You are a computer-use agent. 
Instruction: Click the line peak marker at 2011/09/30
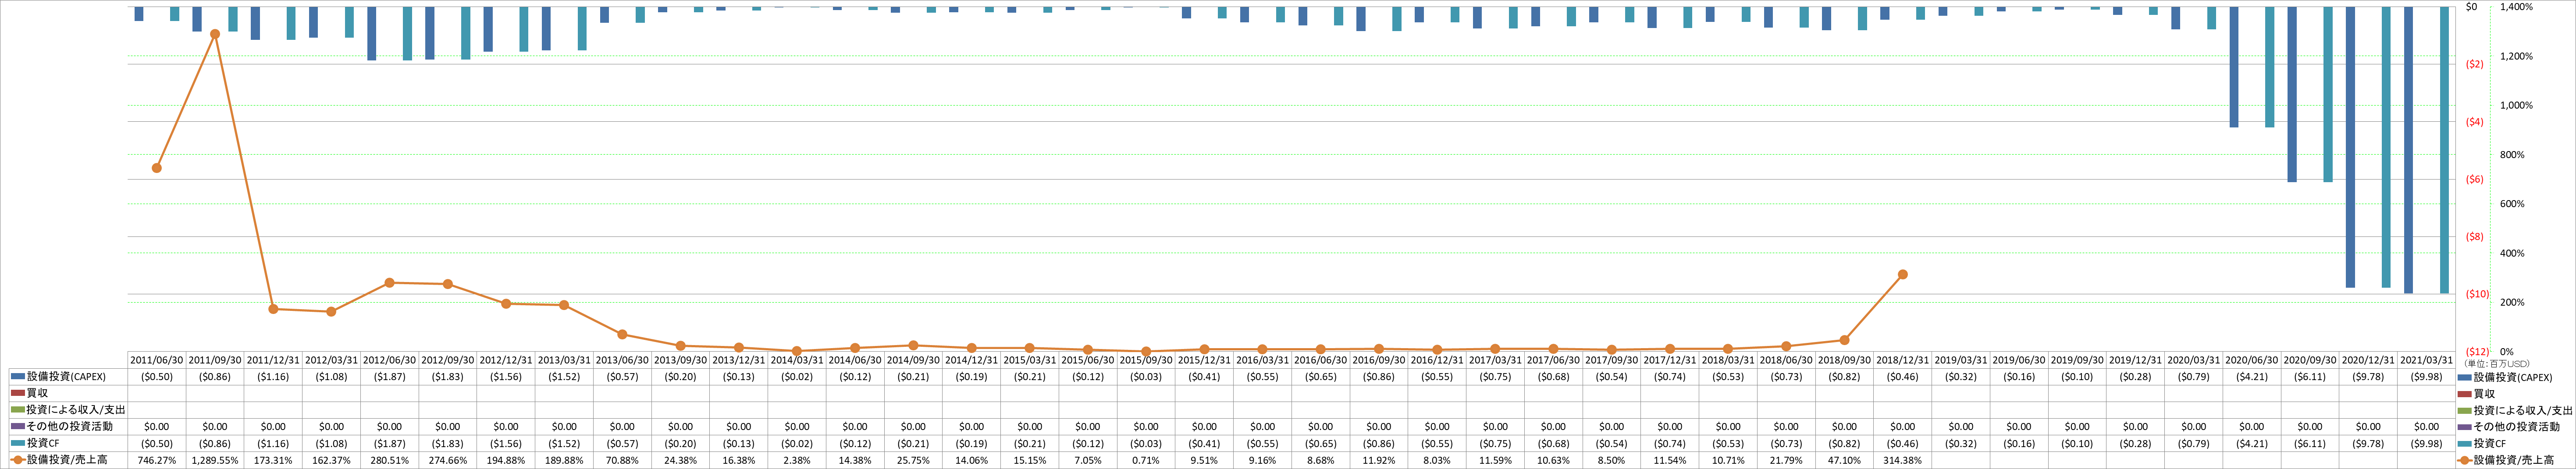tap(215, 34)
